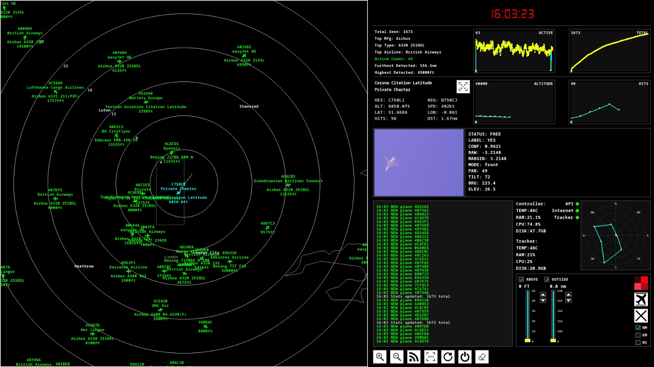Select the British Airways 4009D9 aircraft marker
Screen dimensions: 654x367
[25, 38]
